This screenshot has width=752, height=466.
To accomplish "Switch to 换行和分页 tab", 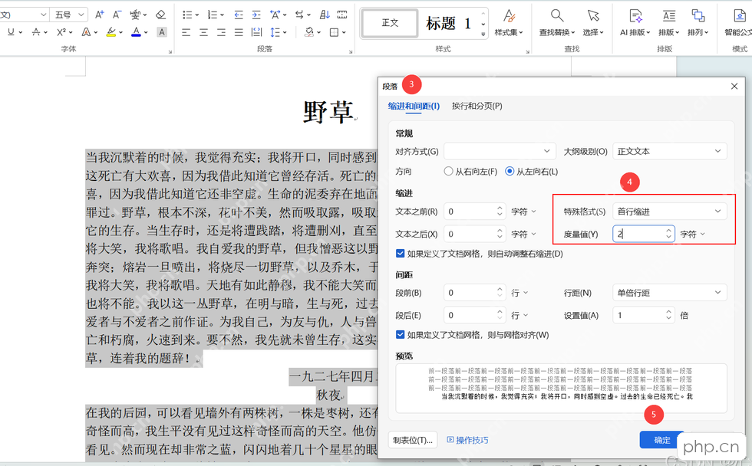I will 477,106.
